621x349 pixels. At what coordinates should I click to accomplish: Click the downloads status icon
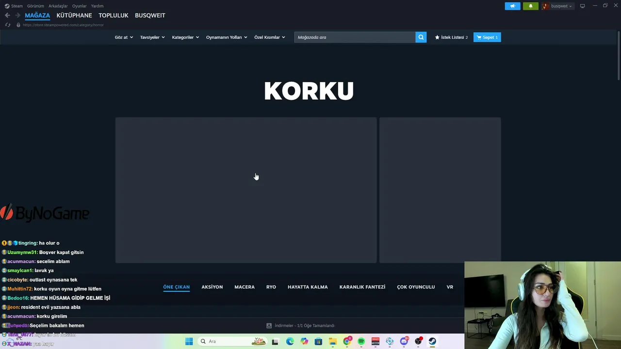269,326
